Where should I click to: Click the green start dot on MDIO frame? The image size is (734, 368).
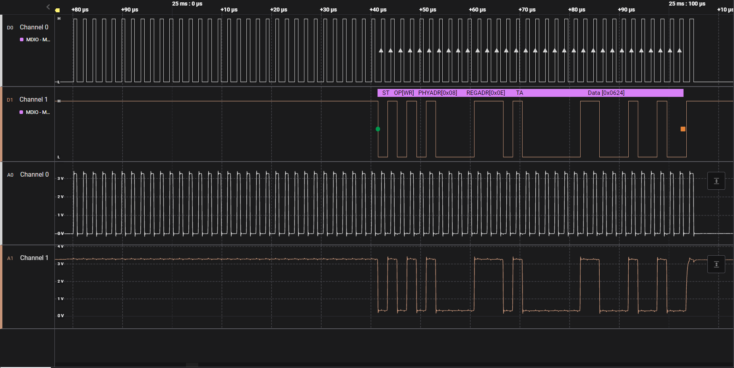coord(378,129)
